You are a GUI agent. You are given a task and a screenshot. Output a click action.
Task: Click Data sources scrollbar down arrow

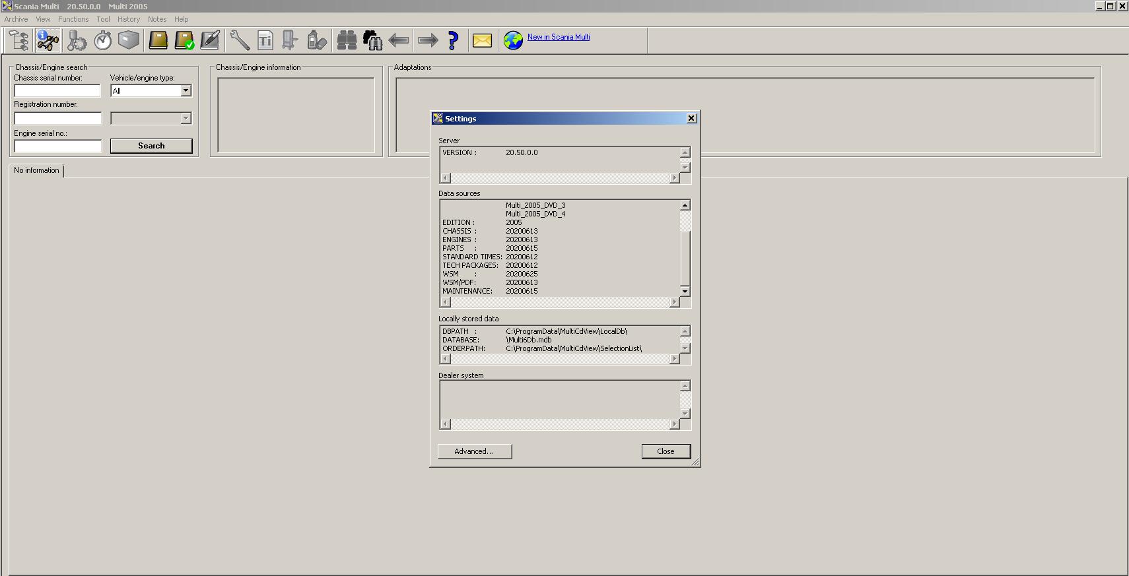tap(685, 291)
